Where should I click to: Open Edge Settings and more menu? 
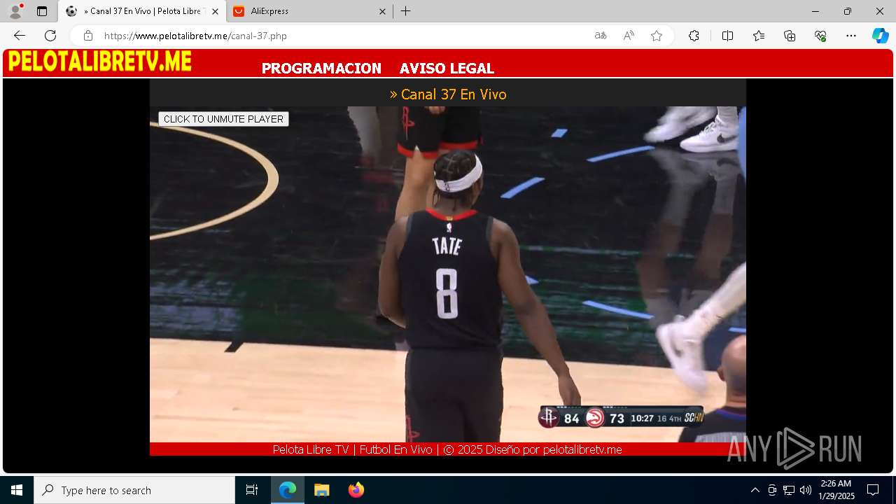pyautogui.click(x=851, y=36)
